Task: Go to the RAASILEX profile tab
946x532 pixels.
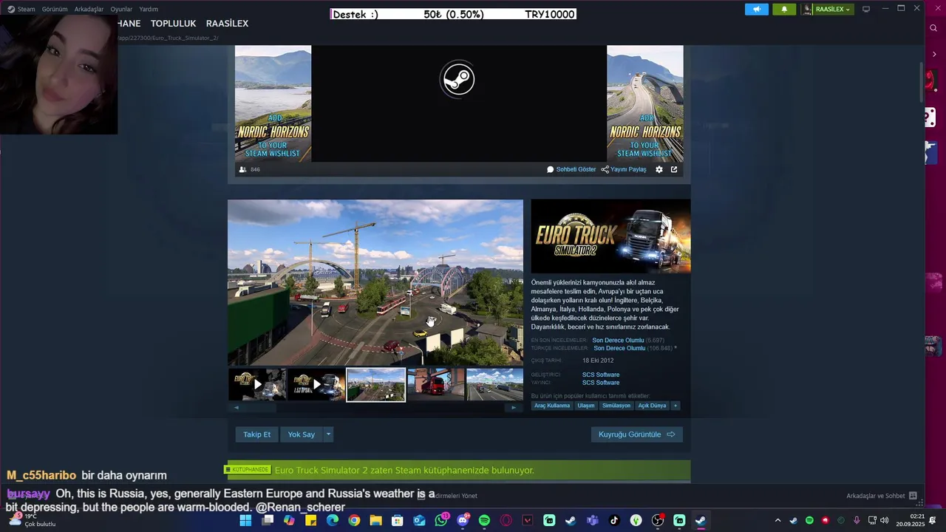Action: (x=227, y=24)
